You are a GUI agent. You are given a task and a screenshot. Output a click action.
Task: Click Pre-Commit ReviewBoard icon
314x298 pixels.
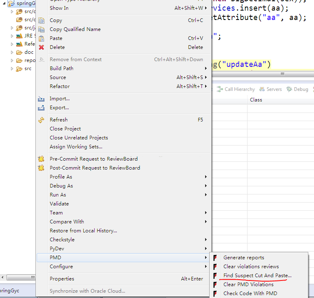coord(41,159)
